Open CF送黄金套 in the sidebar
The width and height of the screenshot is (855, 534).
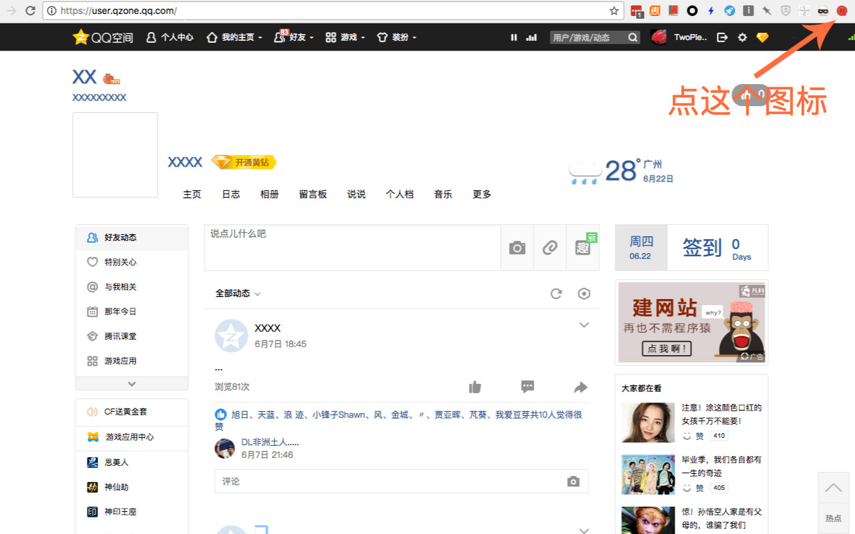coord(132,412)
